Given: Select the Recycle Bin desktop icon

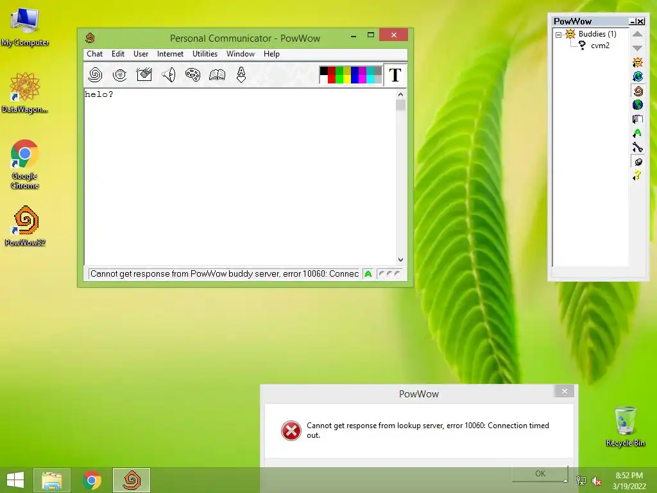Looking at the screenshot, I should pos(625,427).
